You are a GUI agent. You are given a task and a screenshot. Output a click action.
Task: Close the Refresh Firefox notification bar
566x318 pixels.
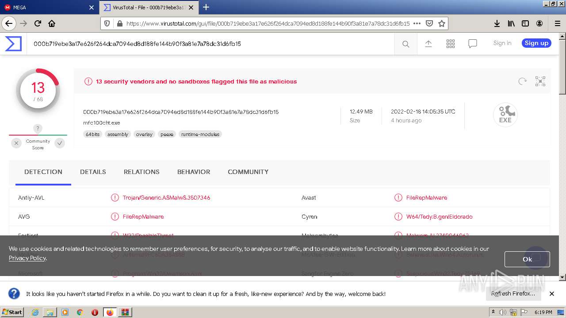coord(552,294)
